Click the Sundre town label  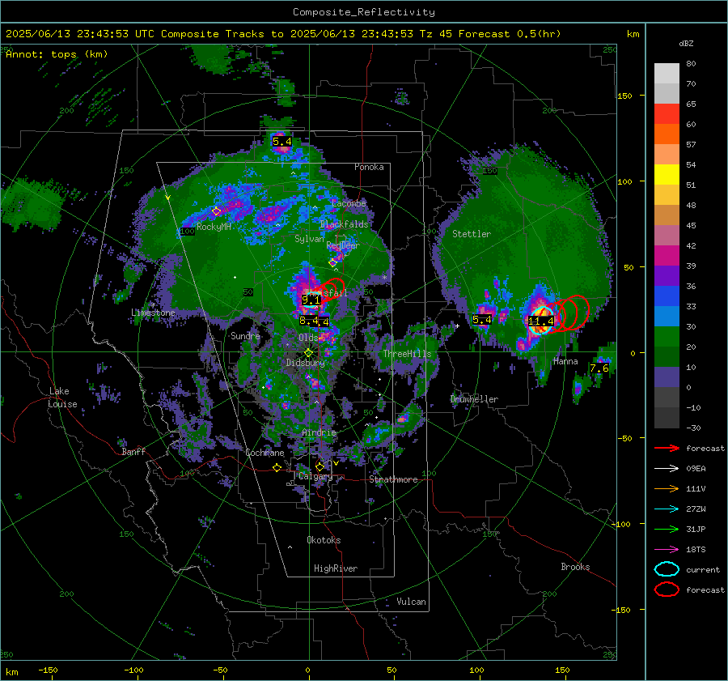(x=245, y=335)
